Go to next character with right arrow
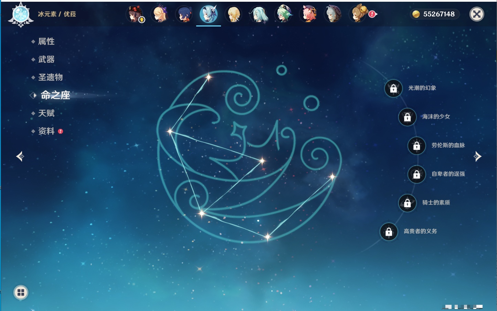This screenshot has height=311, width=497. [477, 156]
